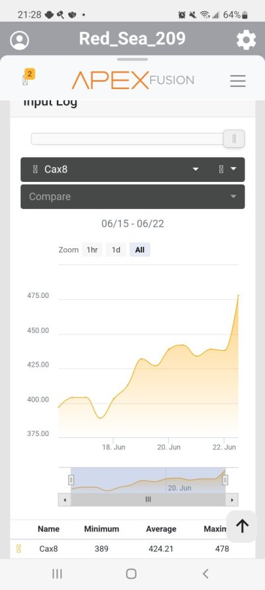The width and height of the screenshot is (265, 590).
Task: Expand the Cax8 input dropdown
Action: 116,169
